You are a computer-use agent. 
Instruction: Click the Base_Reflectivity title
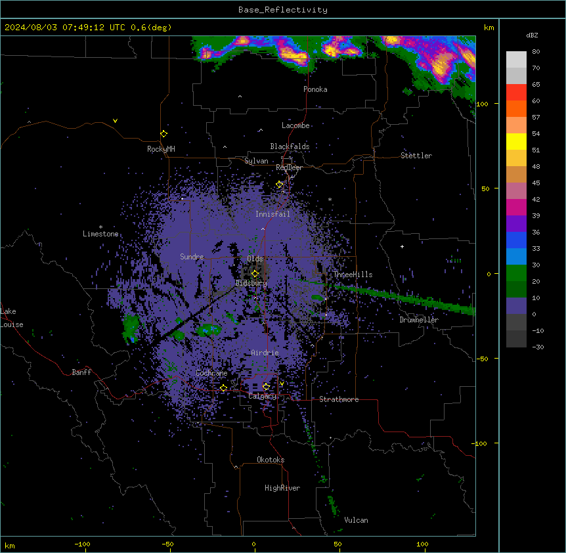point(283,10)
